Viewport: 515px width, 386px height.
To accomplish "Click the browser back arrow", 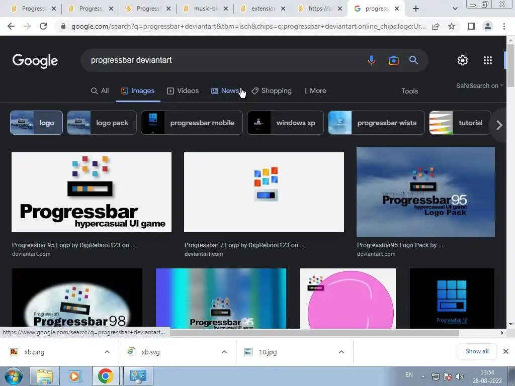I will (11, 26).
